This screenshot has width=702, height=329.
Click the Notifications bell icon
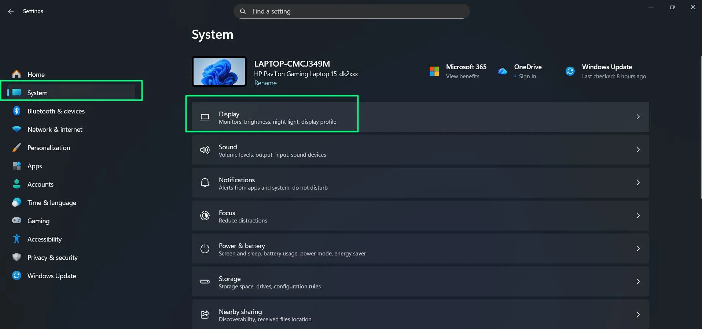pos(205,183)
